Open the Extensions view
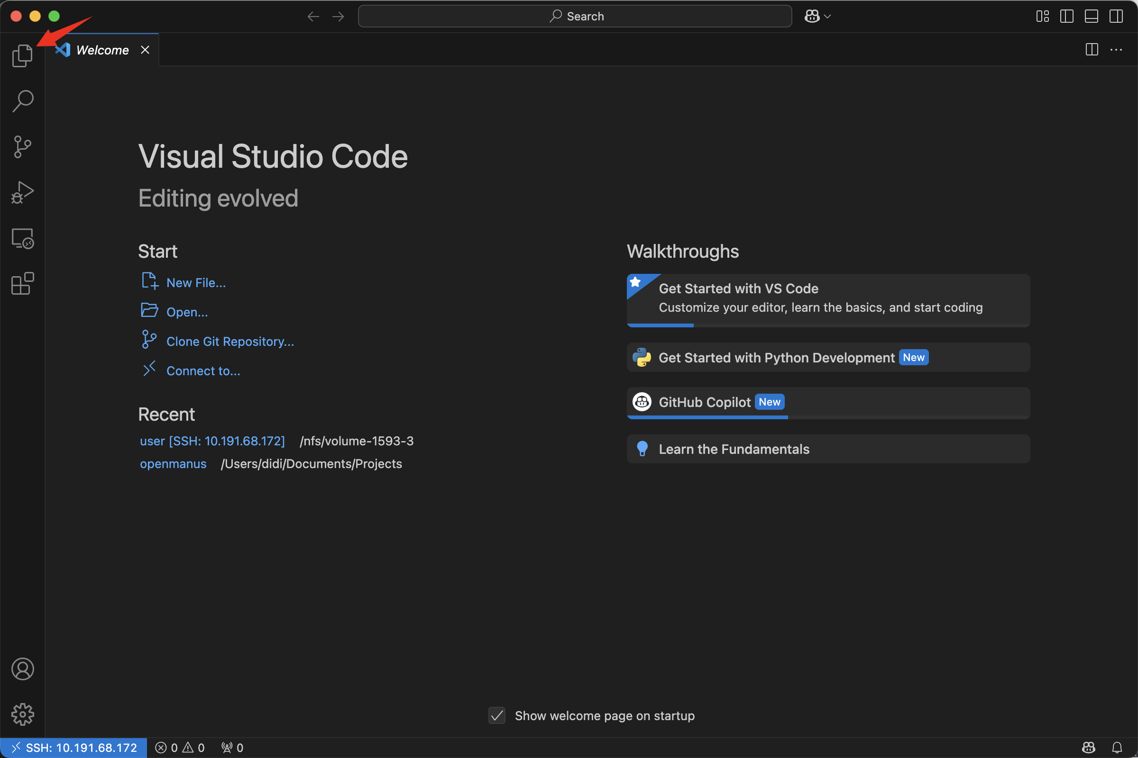This screenshot has height=758, width=1138. pos(22,284)
